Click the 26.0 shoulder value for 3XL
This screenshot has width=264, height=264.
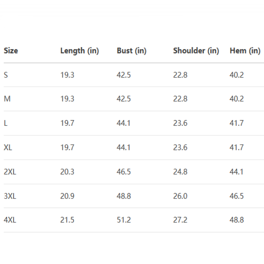[x=180, y=196]
